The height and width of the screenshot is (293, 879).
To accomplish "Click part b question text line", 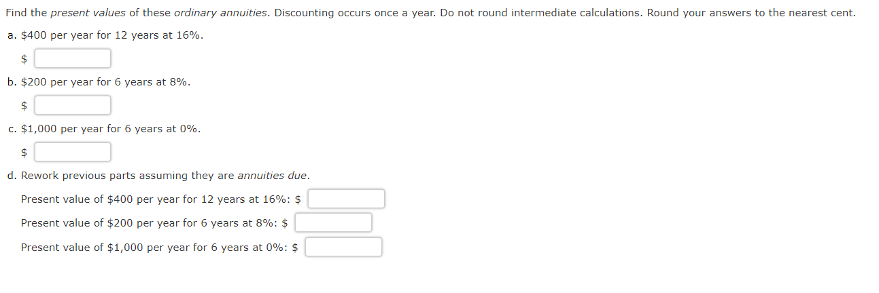I will tap(99, 82).
